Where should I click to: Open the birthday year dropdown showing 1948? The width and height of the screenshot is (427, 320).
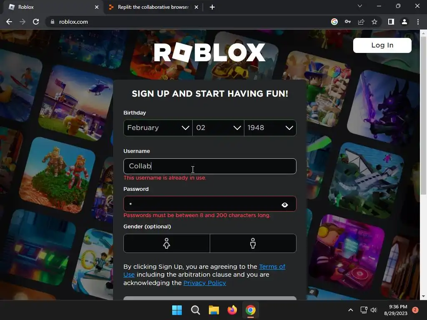pos(270,128)
